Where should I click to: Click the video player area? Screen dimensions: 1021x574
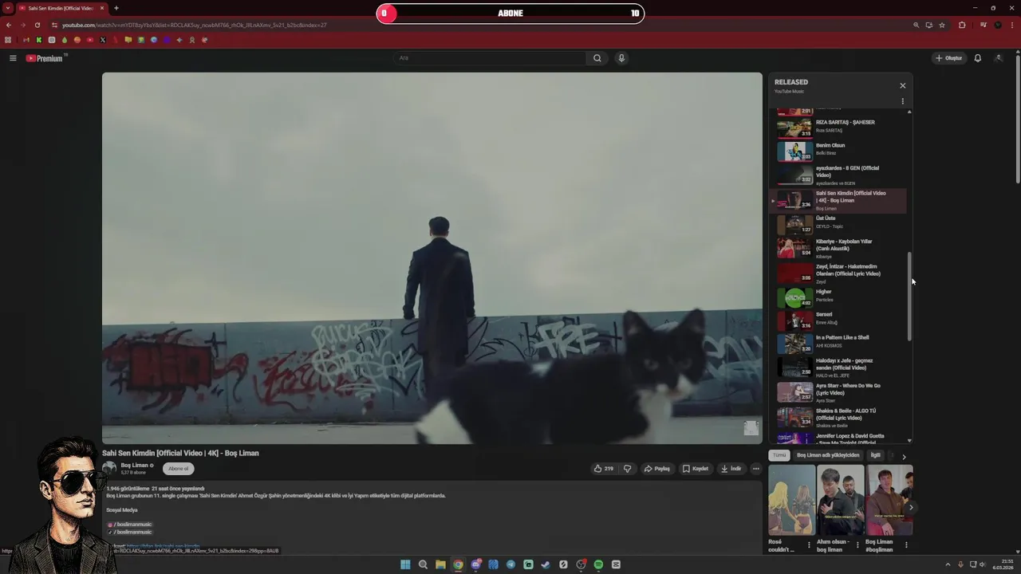point(432,258)
